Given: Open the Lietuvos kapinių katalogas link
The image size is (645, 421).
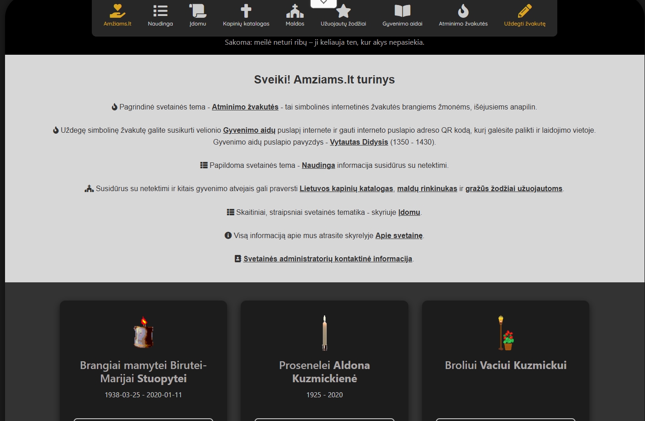Looking at the screenshot, I should [346, 188].
